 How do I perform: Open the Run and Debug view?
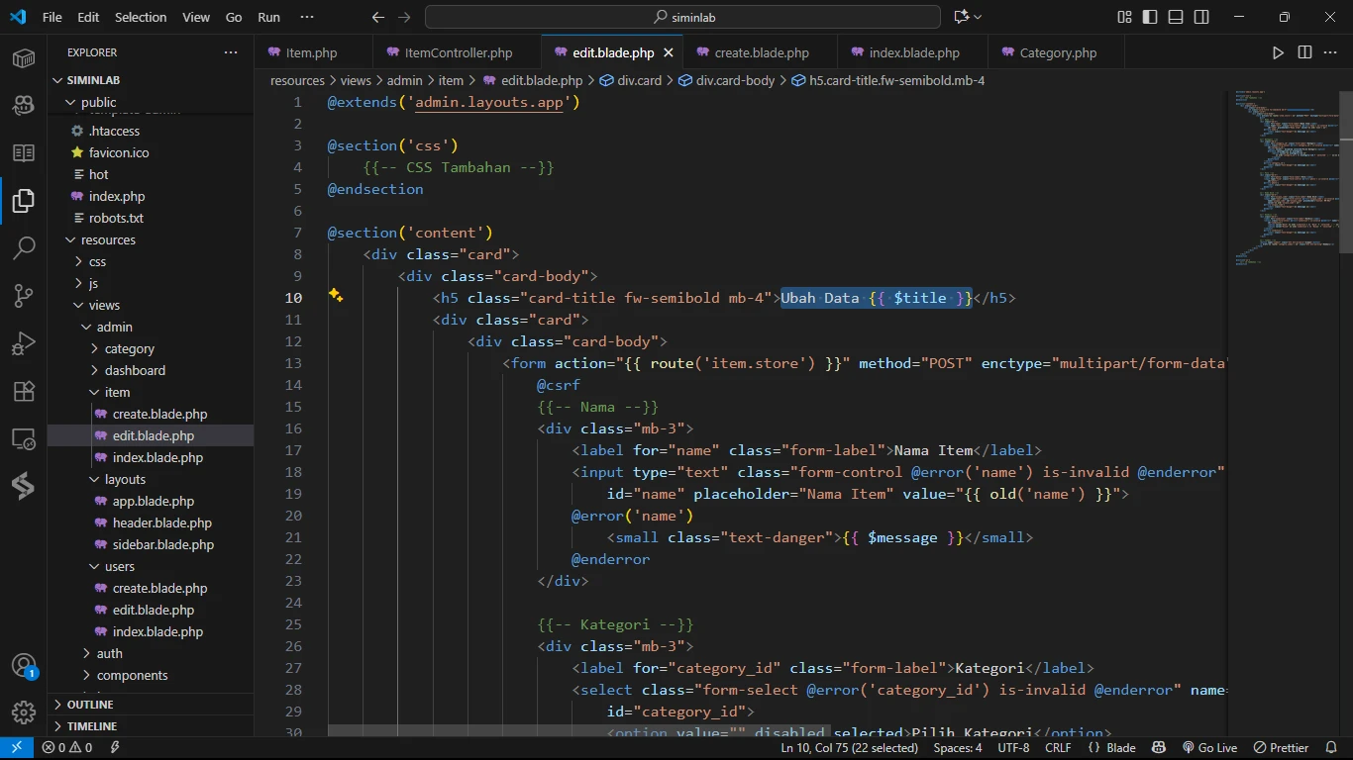pyautogui.click(x=24, y=343)
